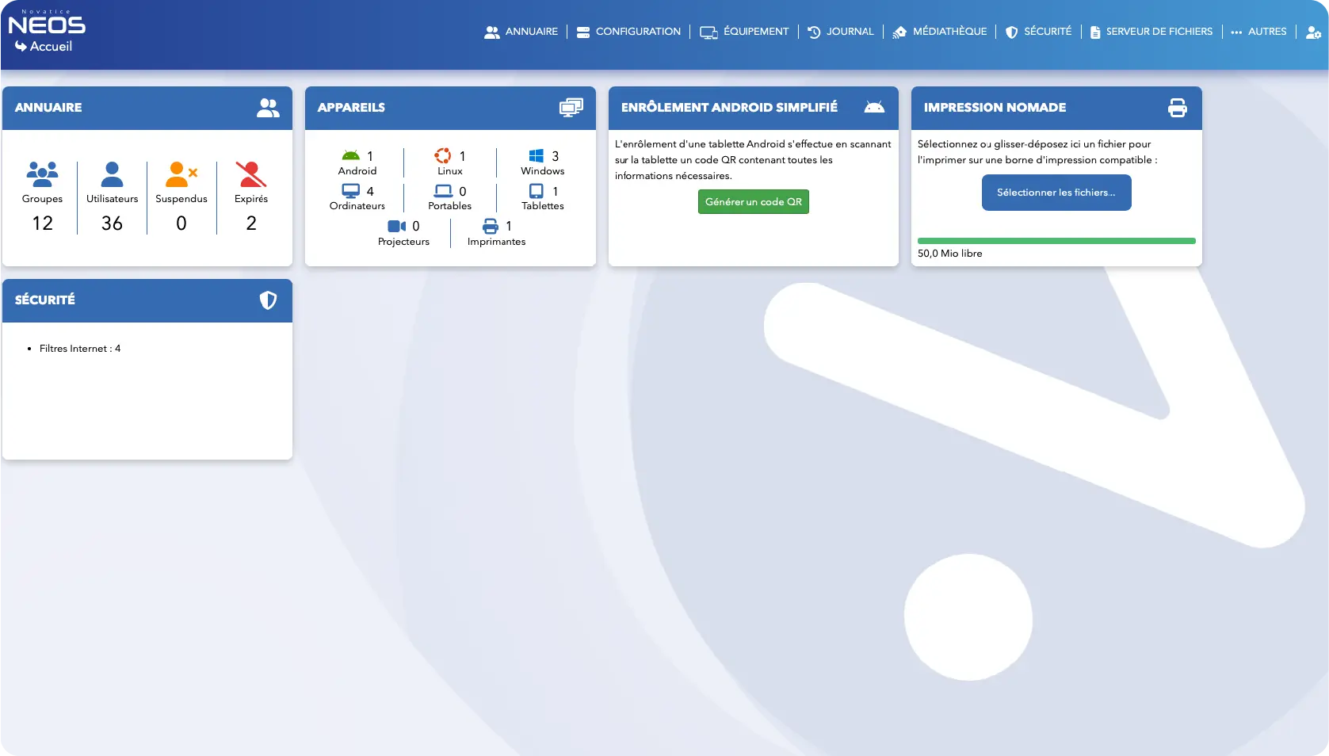Open the JOURNAL section

841,32
